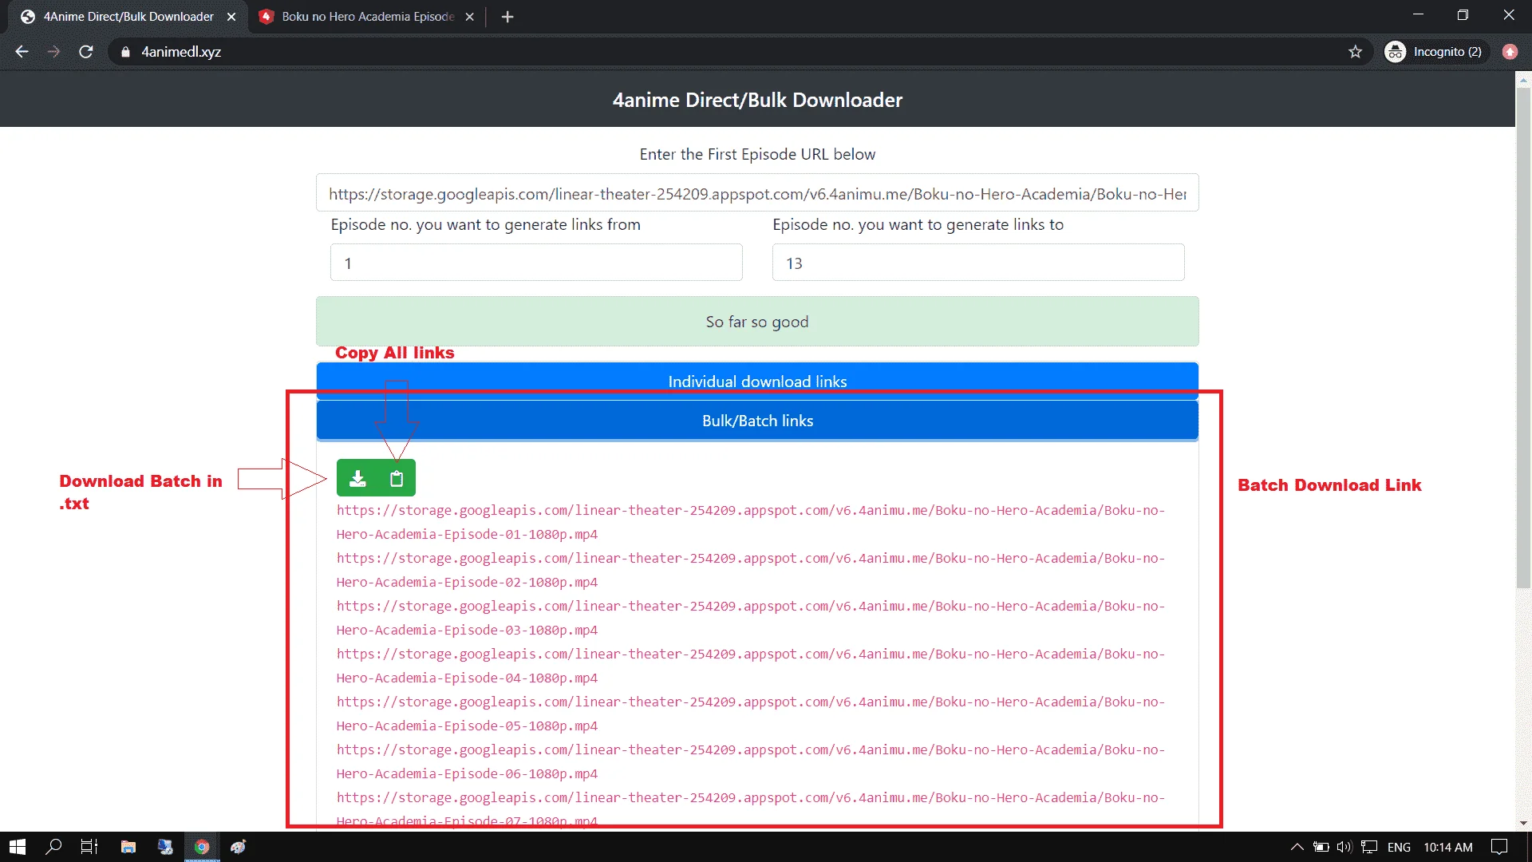Click the episode 'to' field showing 13

tap(978, 263)
